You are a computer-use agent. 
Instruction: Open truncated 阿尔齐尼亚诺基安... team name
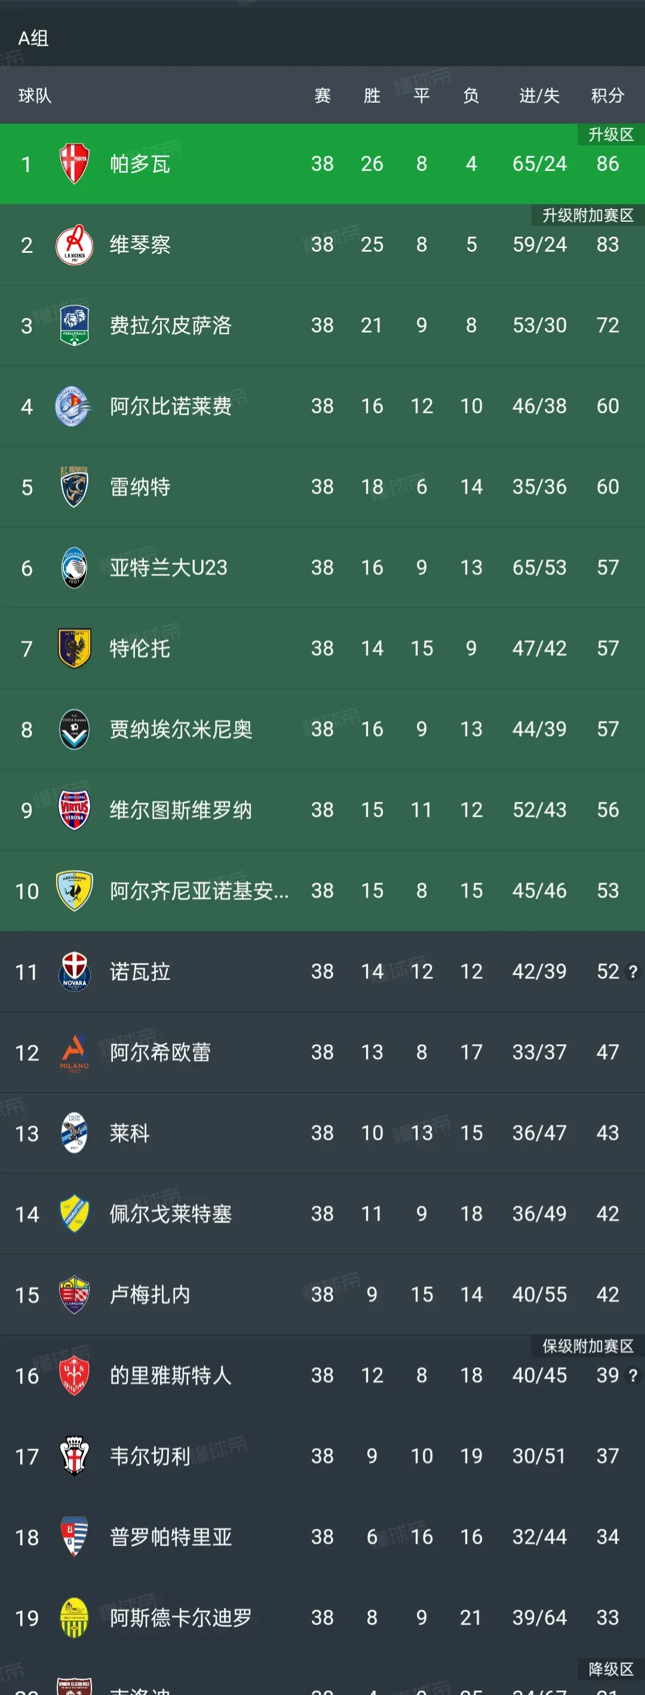198,891
